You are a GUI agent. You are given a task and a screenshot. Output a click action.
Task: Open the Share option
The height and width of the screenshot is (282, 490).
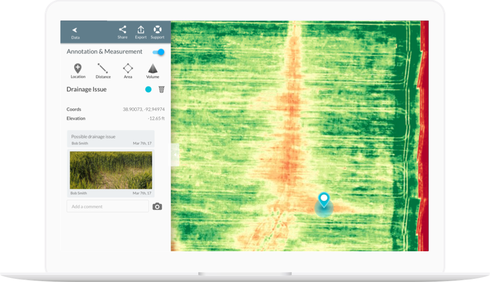point(123,32)
